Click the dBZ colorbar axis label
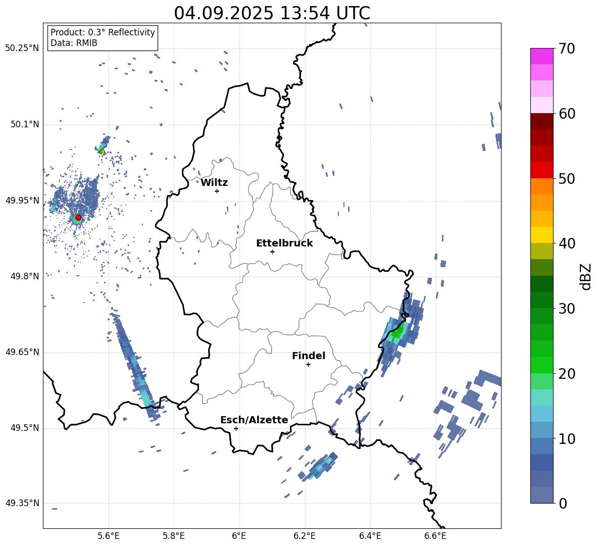 pyautogui.click(x=586, y=276)
